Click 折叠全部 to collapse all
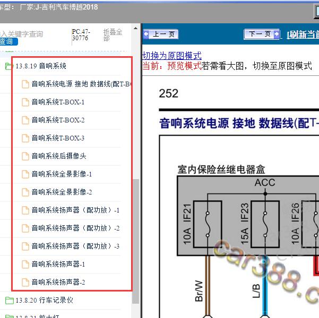The width and height of the screenshot is (319, 318). [x=113, y=35]
